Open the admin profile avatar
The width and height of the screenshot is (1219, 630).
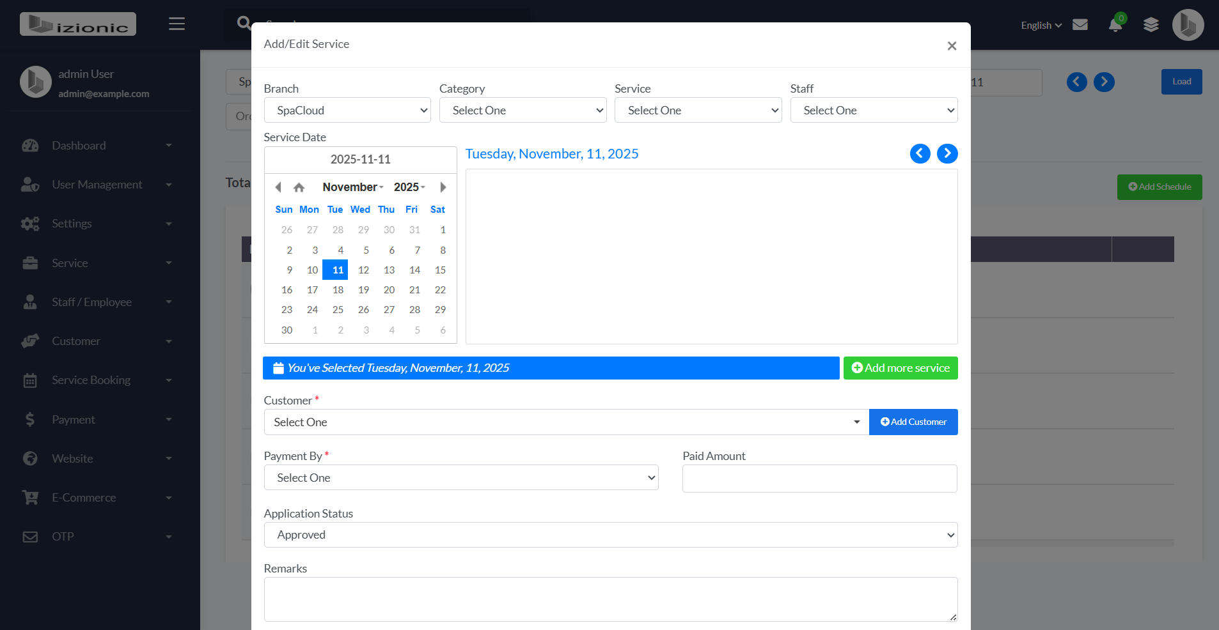pyautogui.click(x=1188, y=24)
